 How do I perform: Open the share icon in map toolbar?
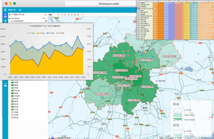tap(72, 15)
